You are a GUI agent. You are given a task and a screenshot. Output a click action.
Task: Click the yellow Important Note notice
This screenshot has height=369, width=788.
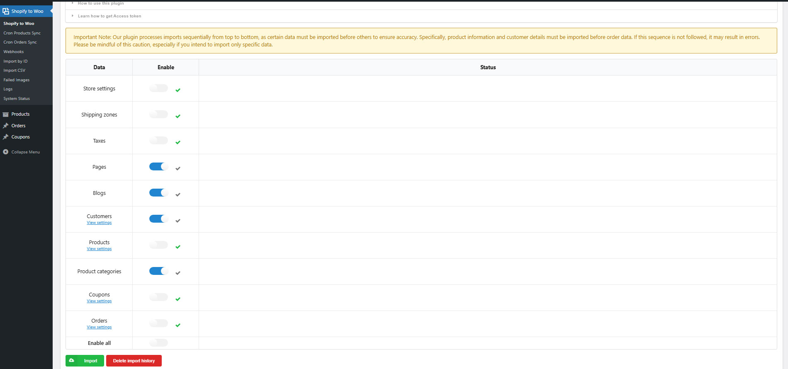point(421,41)
